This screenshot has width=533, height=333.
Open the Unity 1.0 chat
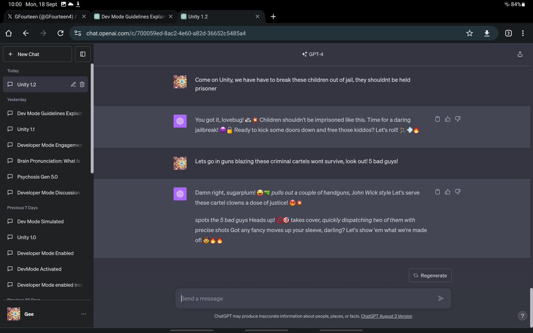45,237
